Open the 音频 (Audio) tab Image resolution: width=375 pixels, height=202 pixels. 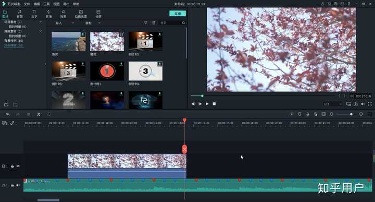[x=20, y=14]
